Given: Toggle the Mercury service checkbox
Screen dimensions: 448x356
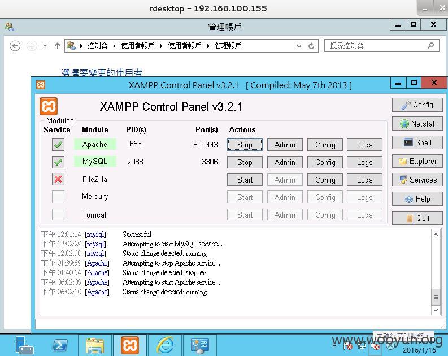Looking at the screenshot, I should pyautogui.click(x=58, y=197).
